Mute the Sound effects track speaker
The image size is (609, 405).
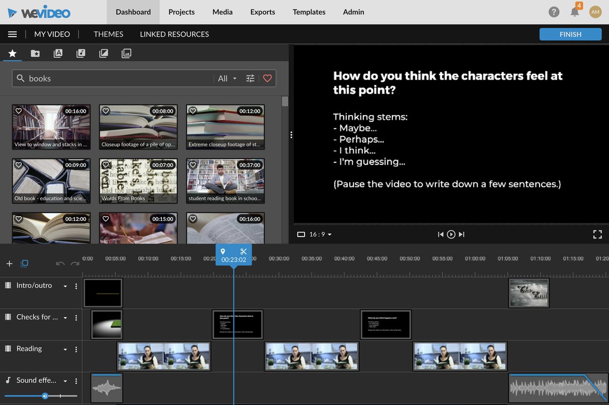(x=45, y=395)
